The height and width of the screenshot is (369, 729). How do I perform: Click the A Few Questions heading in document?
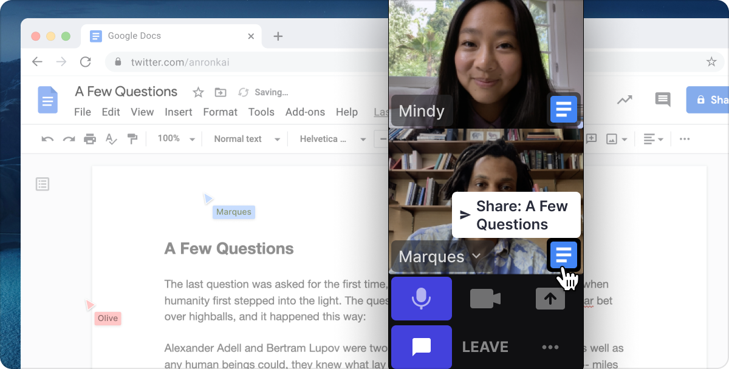click(x=229, y=249)
